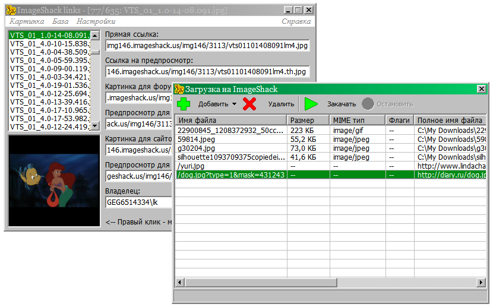
Task: Click the Картинка для форума link field
Action: pos(139,98)
